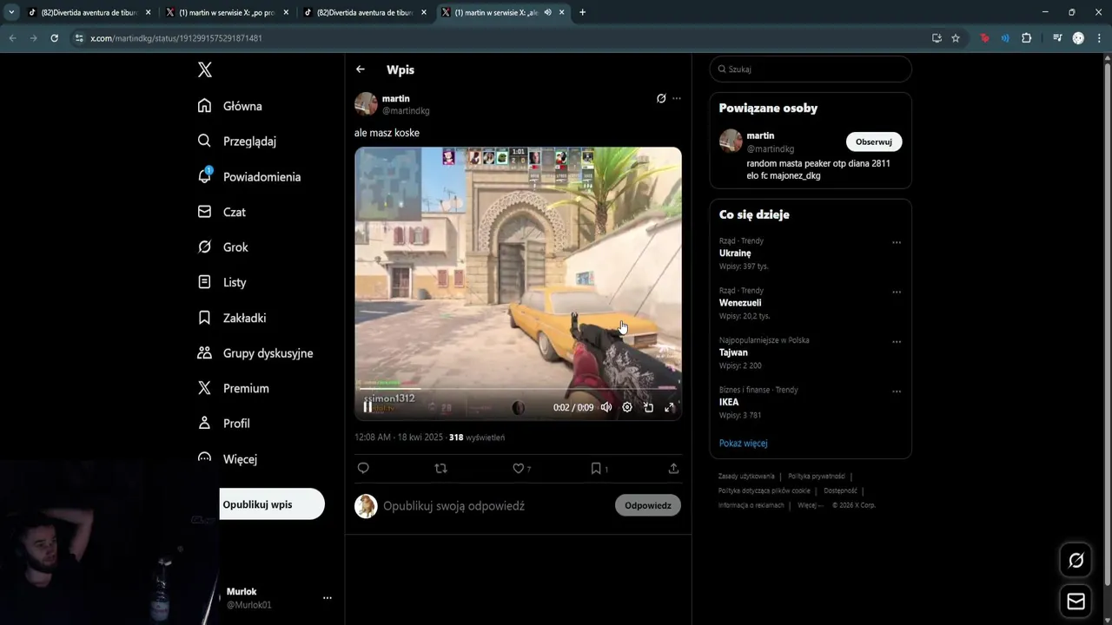Open post options three-dot menu
The width and height of the screenshot is (1112, 625).
click(677, 98)
